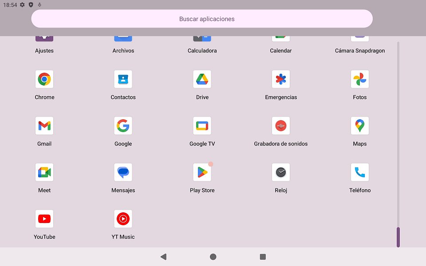The height and width of the screenshot is (266, 426).
Task: Tap the Google app icon
Action: [123, 125]
